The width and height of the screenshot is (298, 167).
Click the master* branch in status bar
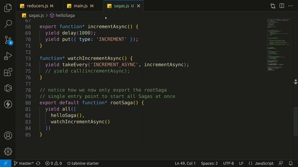click(24, 163)
